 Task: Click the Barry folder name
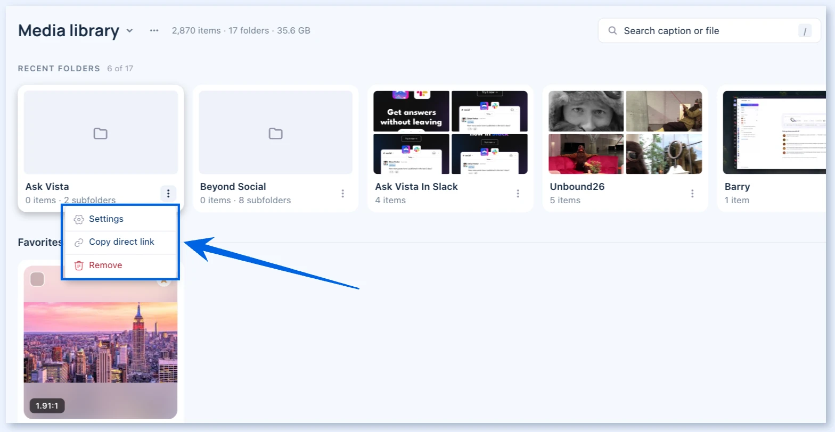tap(737, 187)
